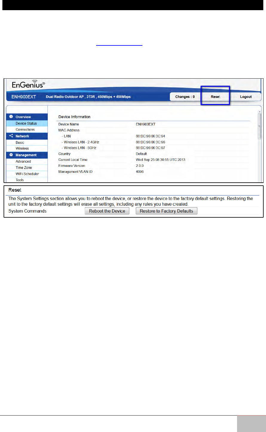Click Device Name value ENH900EXT
Screen dimensions: 266x432
146,124
